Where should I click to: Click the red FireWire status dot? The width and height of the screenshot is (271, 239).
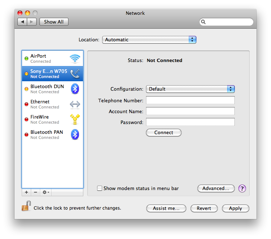26,119
